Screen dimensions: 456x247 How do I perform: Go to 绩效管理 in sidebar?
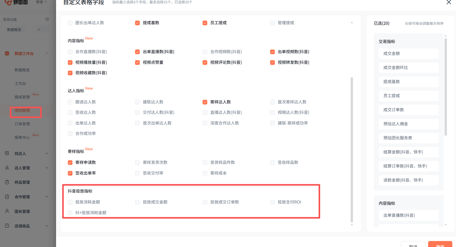click(x=22, y=110)
